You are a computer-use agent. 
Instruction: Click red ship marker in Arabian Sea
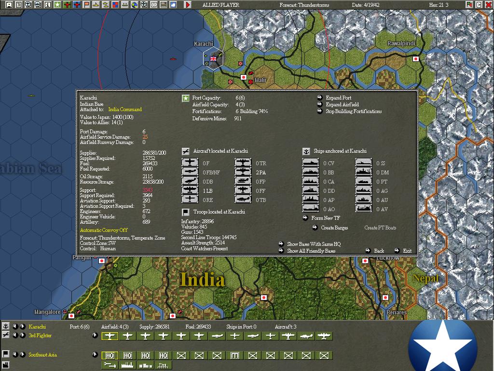(173, 59)
